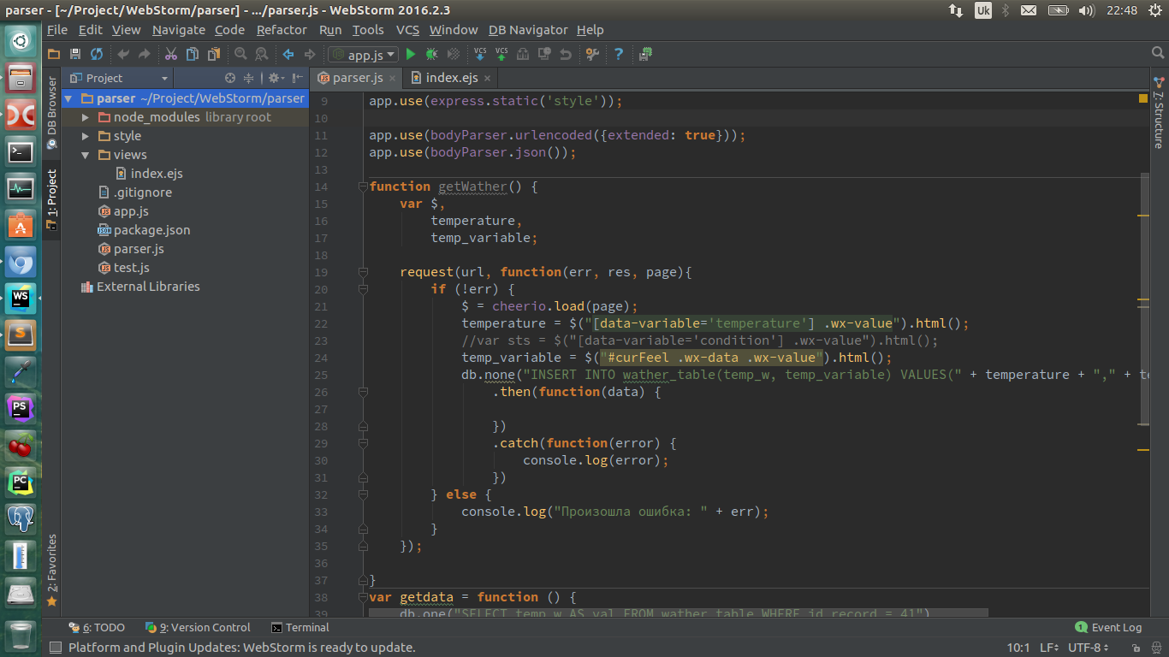The height and width of the screenshot is (657, 1169).
Task: Toggle the 2: Favorites tool window
Action: click(51, 570)
